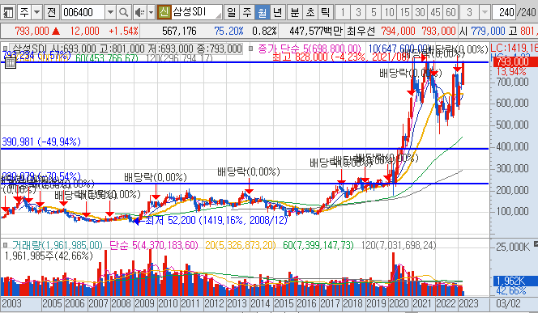Select the 5 interval button

374,13
